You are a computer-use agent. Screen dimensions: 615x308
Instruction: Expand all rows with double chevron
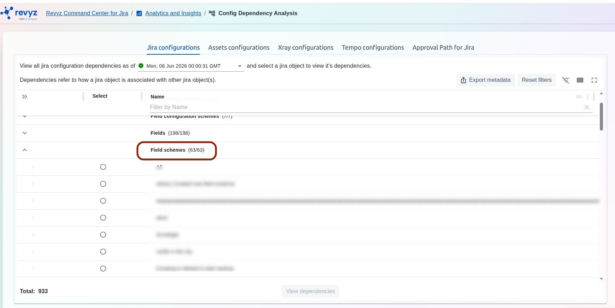click(x=25, y=97)
